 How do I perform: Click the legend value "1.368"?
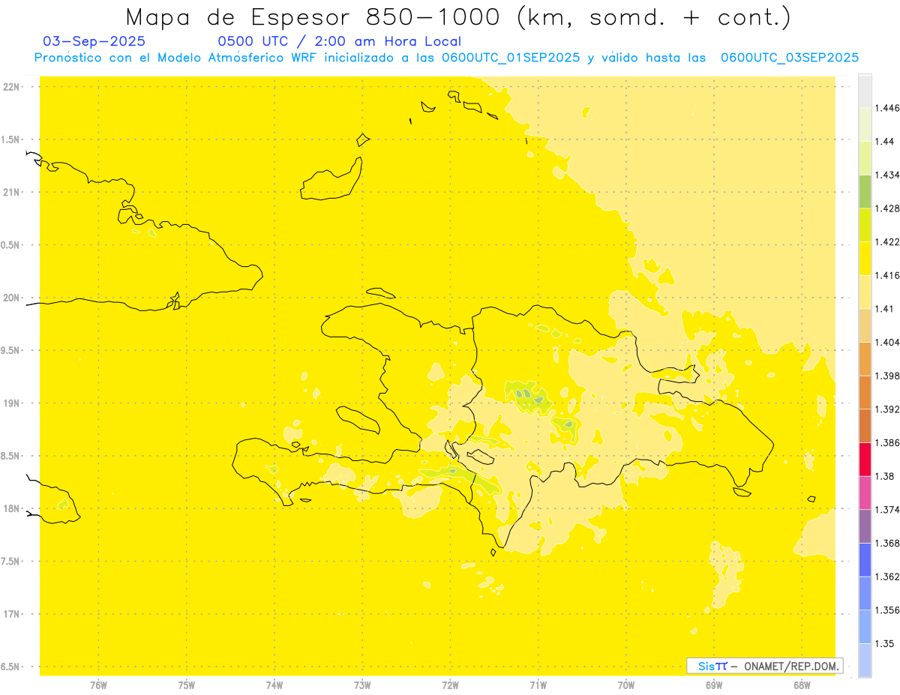point(888,543)
